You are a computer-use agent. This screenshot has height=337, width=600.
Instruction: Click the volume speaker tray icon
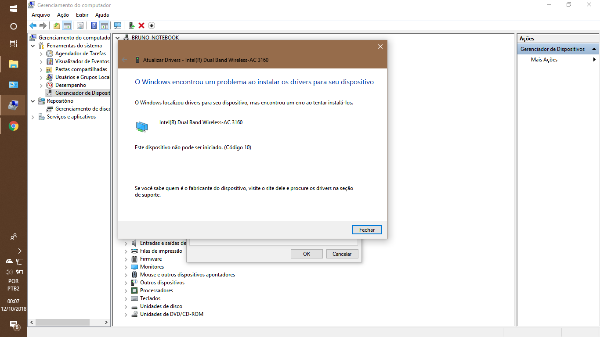[9, 272]
